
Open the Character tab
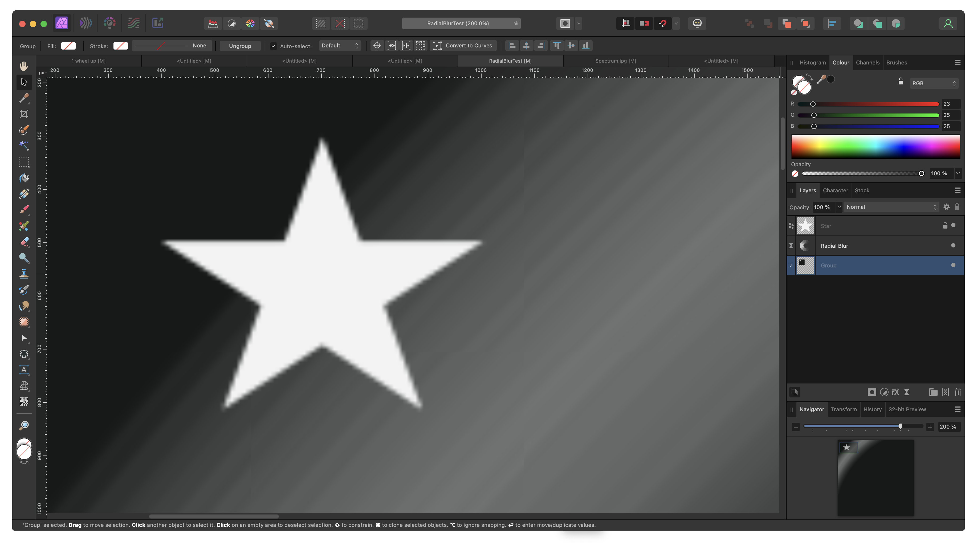835,190
